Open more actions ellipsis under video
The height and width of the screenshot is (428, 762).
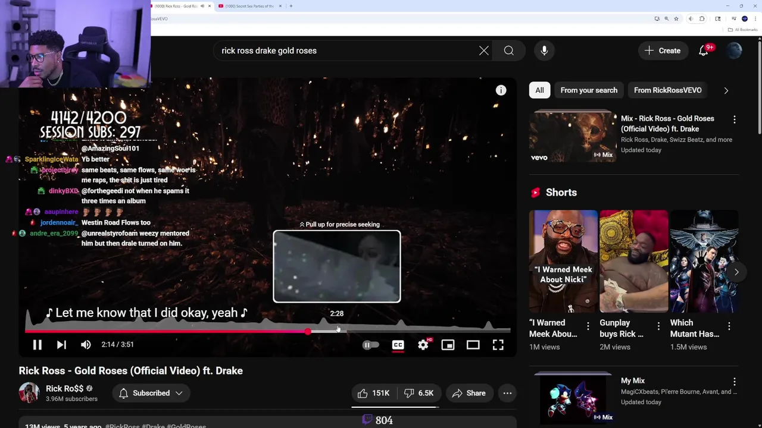(507, 393)
